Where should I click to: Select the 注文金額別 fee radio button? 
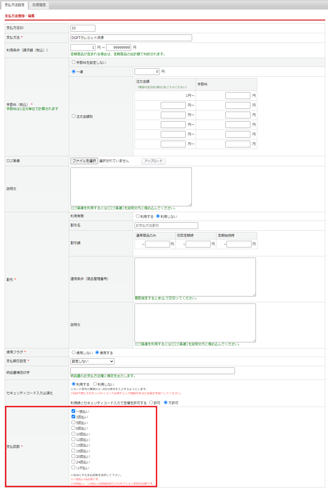point(74,116)
